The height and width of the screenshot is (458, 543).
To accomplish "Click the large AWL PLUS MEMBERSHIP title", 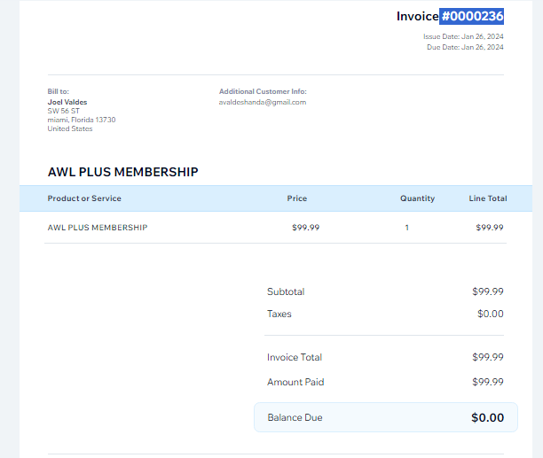I will (123, 172).
